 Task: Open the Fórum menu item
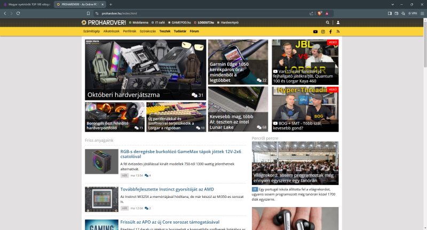click(x=194, y=32)
